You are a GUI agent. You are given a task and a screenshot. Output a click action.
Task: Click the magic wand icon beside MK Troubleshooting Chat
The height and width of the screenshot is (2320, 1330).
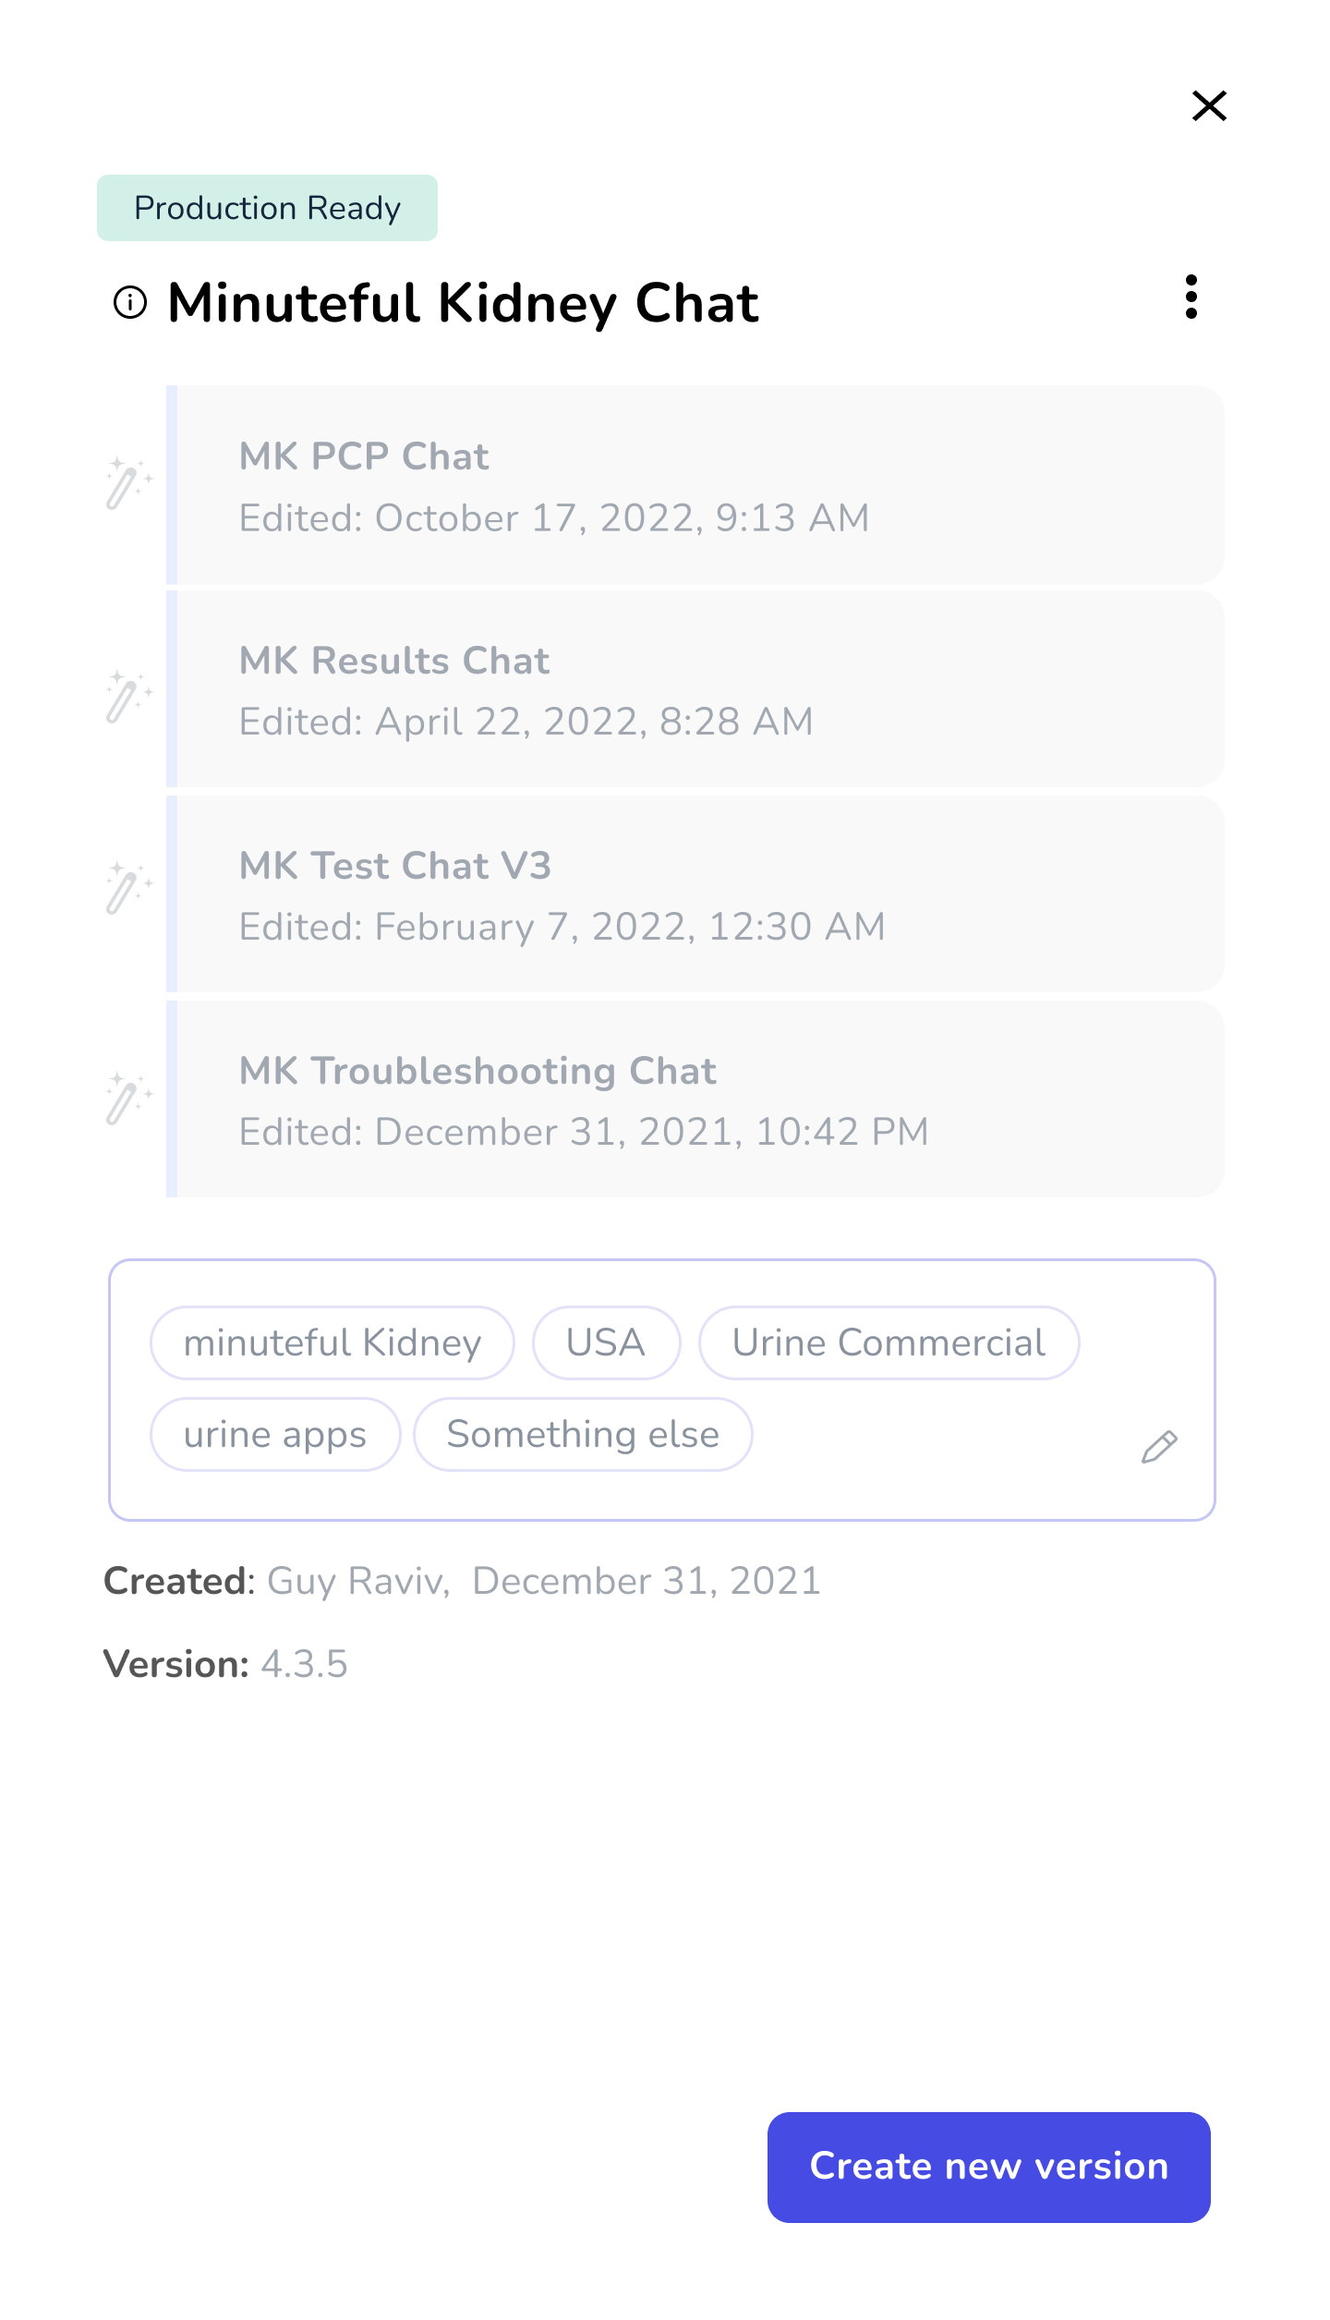tap(128, 1098)
